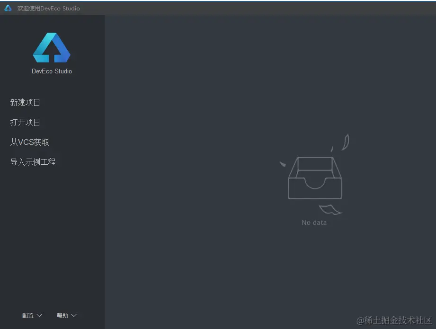Click the 'DevEco Studio' label under logo
The image size is (436, 329).
[52, 71]
